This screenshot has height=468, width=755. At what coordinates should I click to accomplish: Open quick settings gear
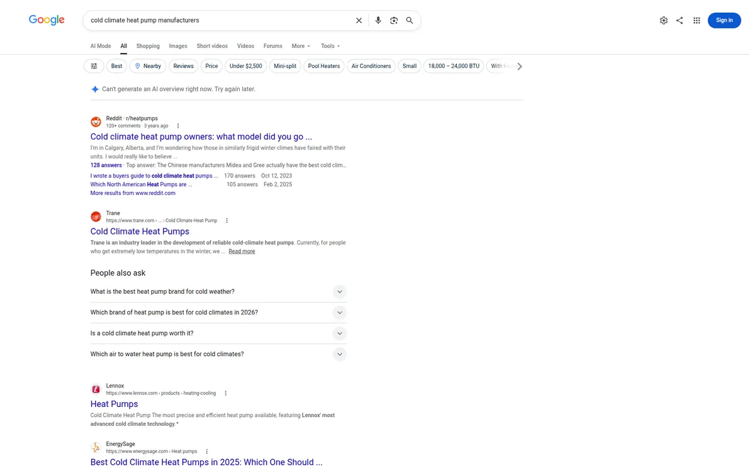tap(664, 20)
